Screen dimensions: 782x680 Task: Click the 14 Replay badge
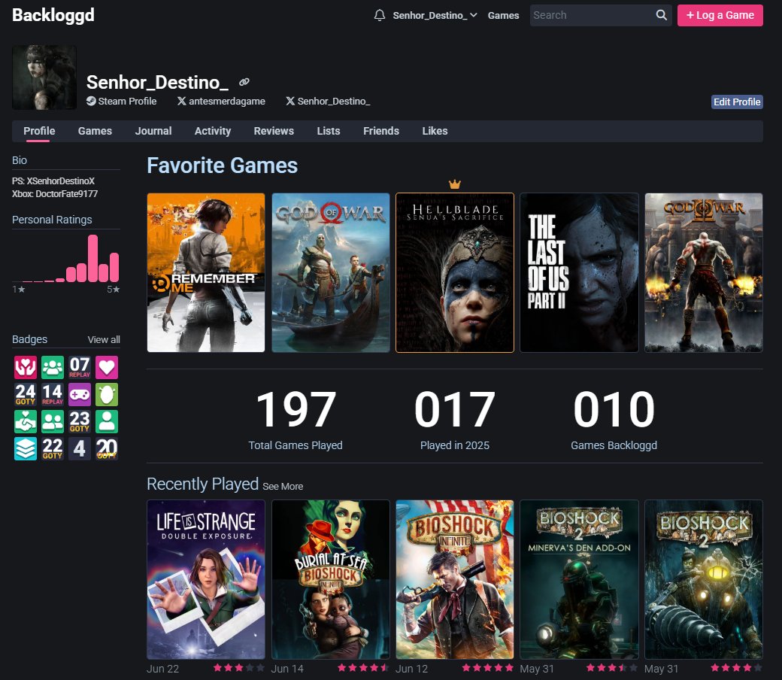[53, 395]
